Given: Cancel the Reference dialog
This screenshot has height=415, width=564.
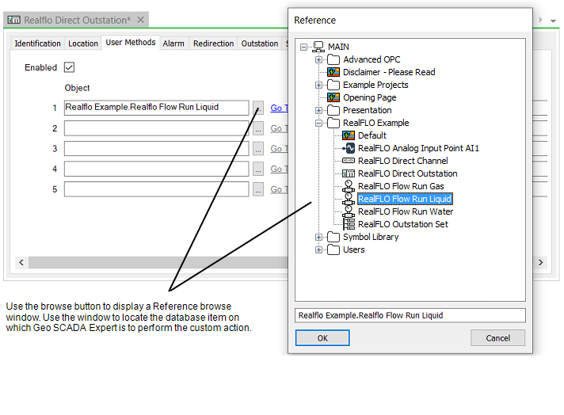Looking at the screenshot, I should click(497, 338).
